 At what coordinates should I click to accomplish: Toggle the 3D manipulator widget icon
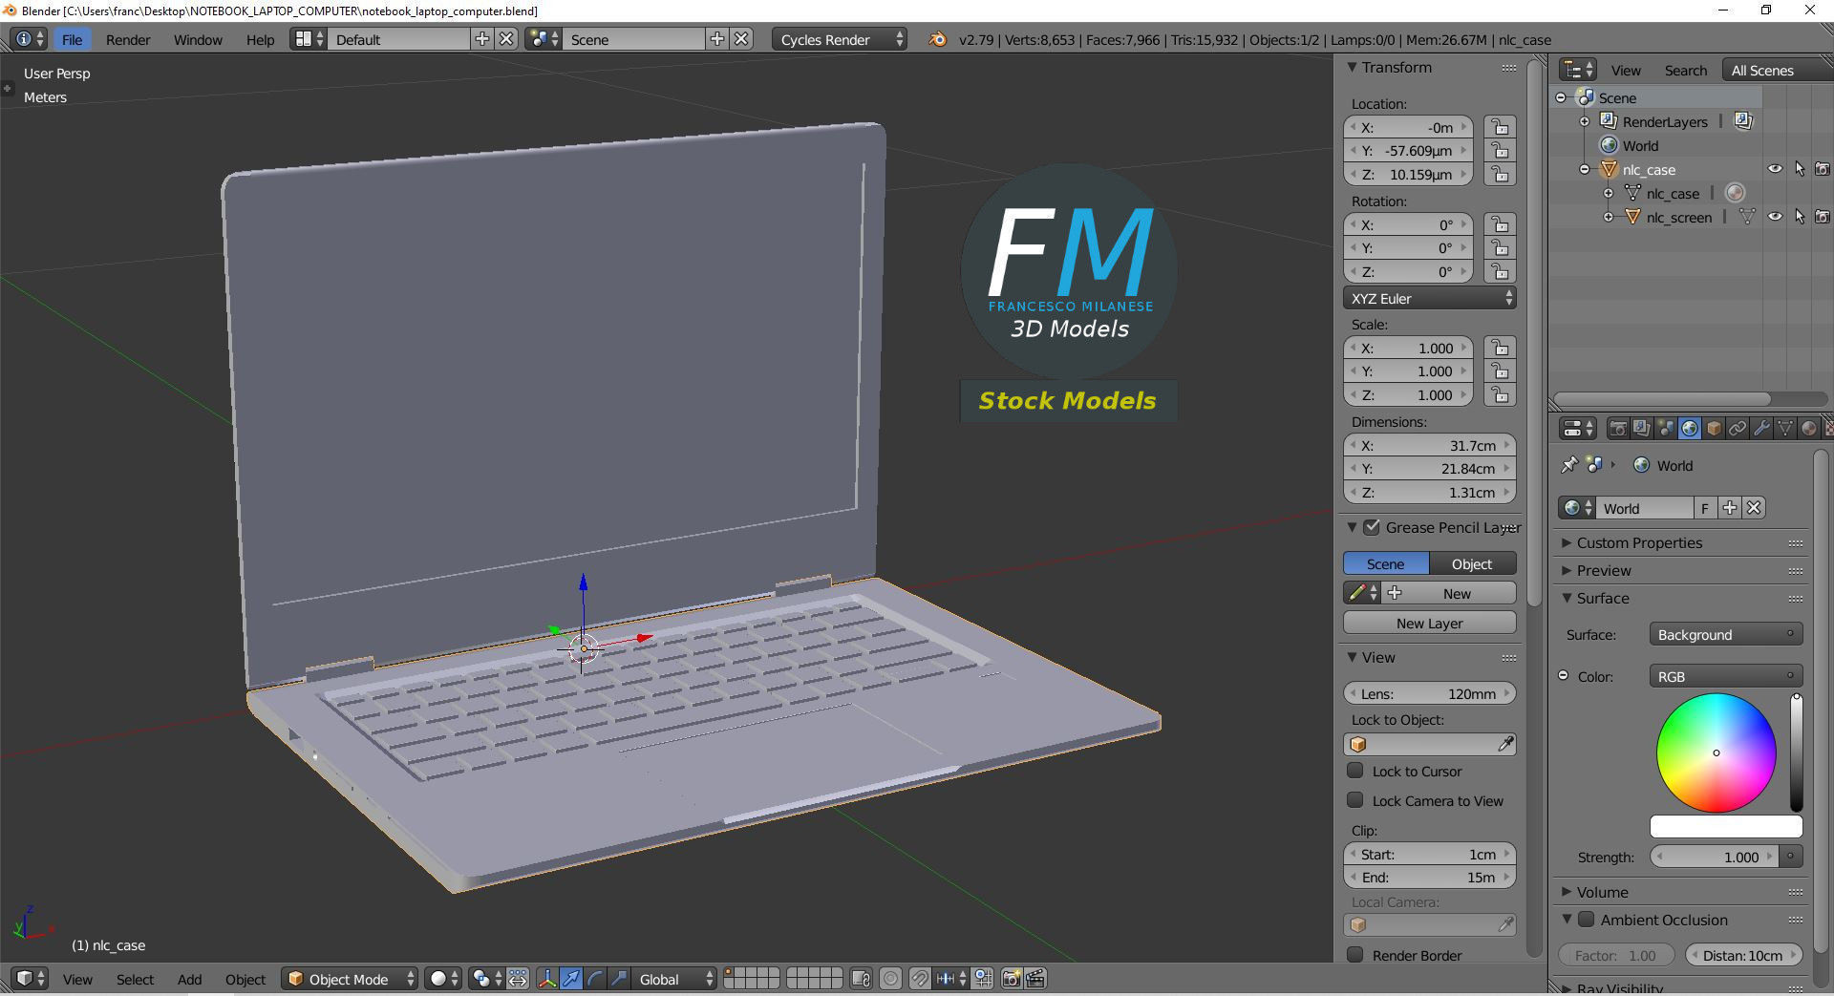coord(546,979)
